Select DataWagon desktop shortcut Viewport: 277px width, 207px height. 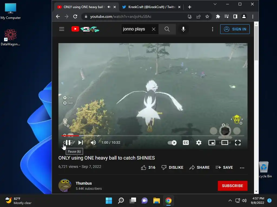coord(11,37)
